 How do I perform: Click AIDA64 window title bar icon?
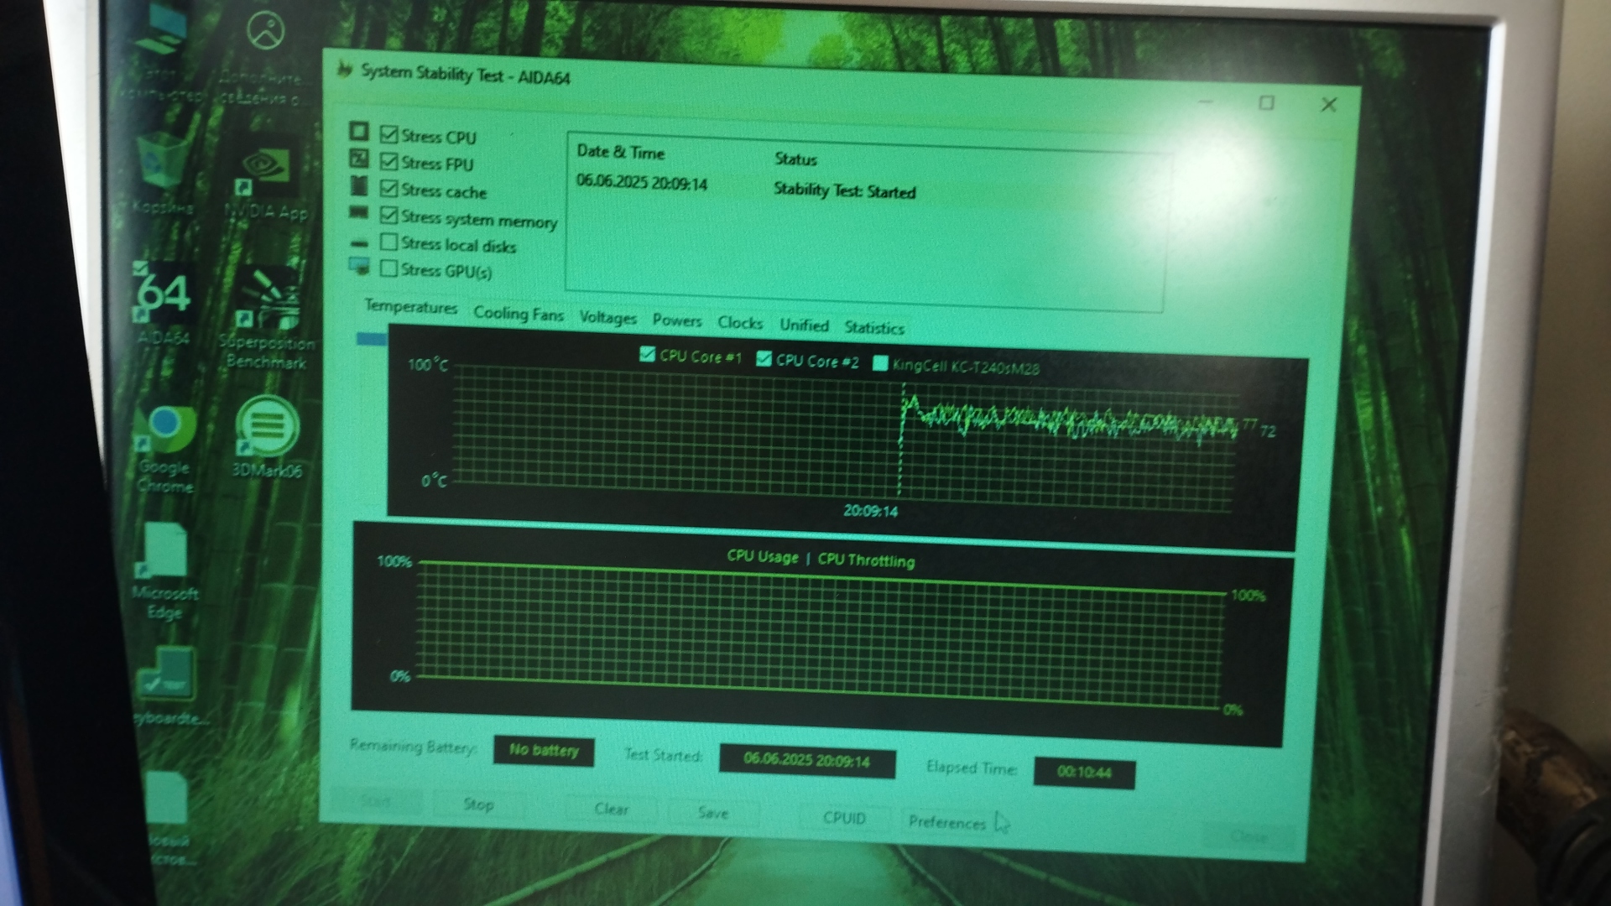(344, 70)
